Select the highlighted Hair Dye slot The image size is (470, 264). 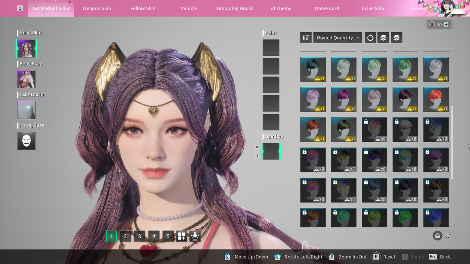(x=271, y=151)
